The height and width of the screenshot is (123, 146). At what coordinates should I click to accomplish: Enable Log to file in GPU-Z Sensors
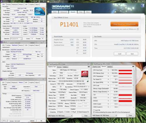pos(94,110)
